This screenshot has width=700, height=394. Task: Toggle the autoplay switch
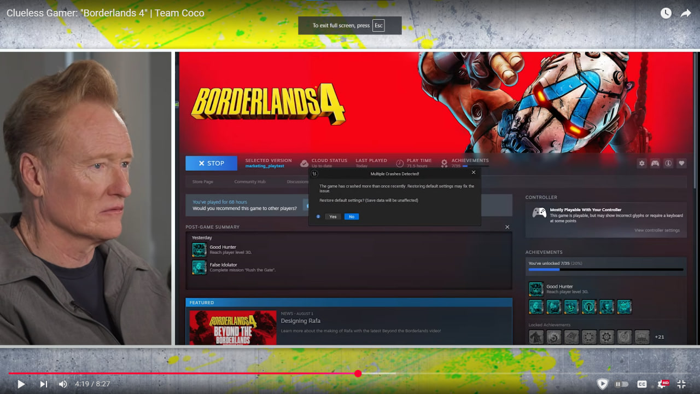click(622, 384)
